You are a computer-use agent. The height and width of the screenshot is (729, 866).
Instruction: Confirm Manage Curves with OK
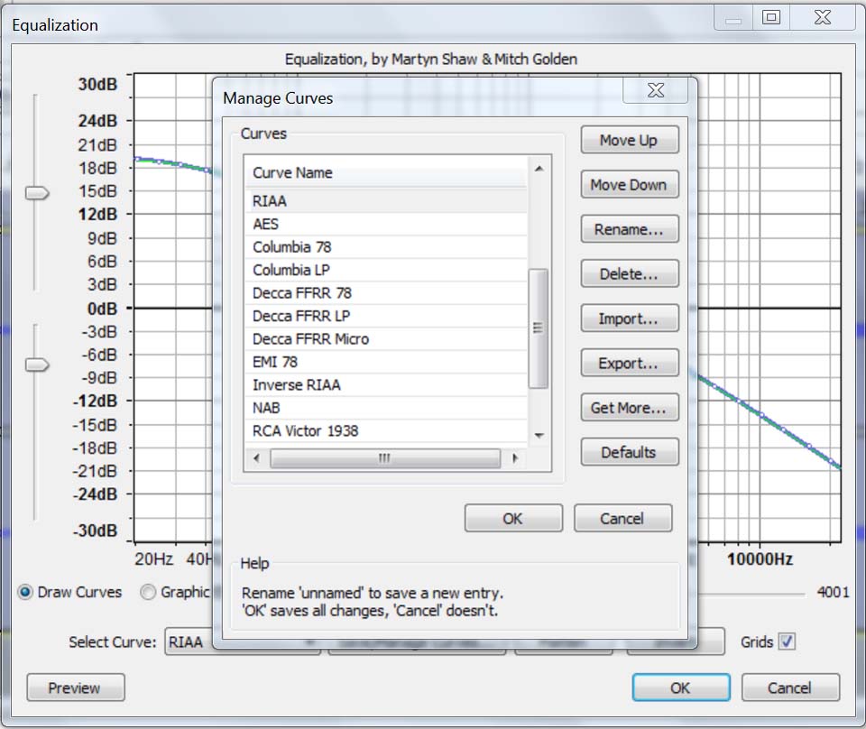[x=512, y=519]
